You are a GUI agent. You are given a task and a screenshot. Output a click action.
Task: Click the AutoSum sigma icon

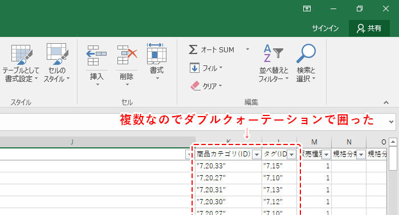193,49
